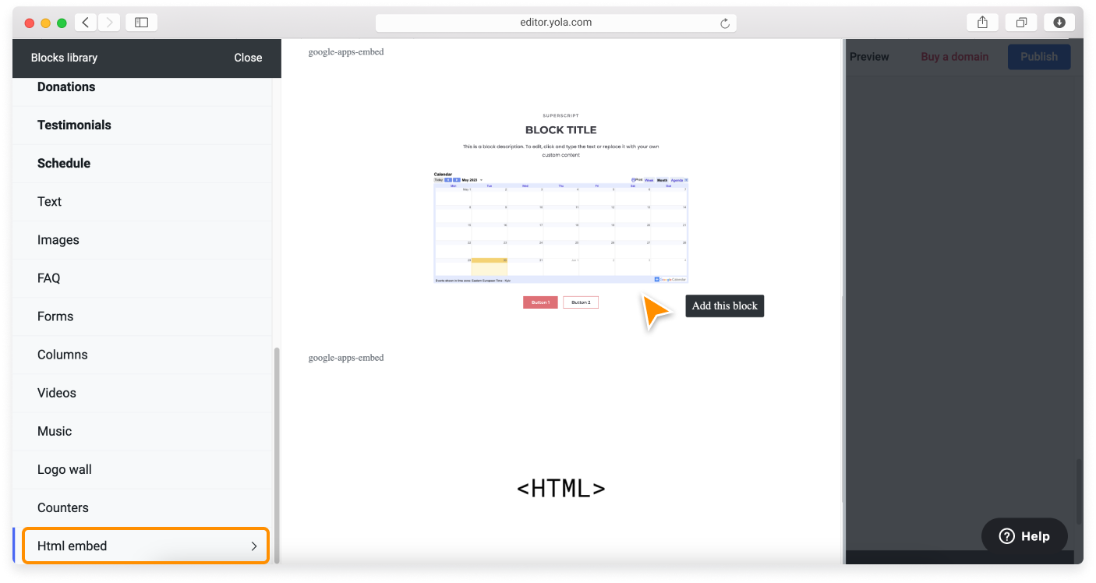Expand the Html embed category

coord(146,546)
